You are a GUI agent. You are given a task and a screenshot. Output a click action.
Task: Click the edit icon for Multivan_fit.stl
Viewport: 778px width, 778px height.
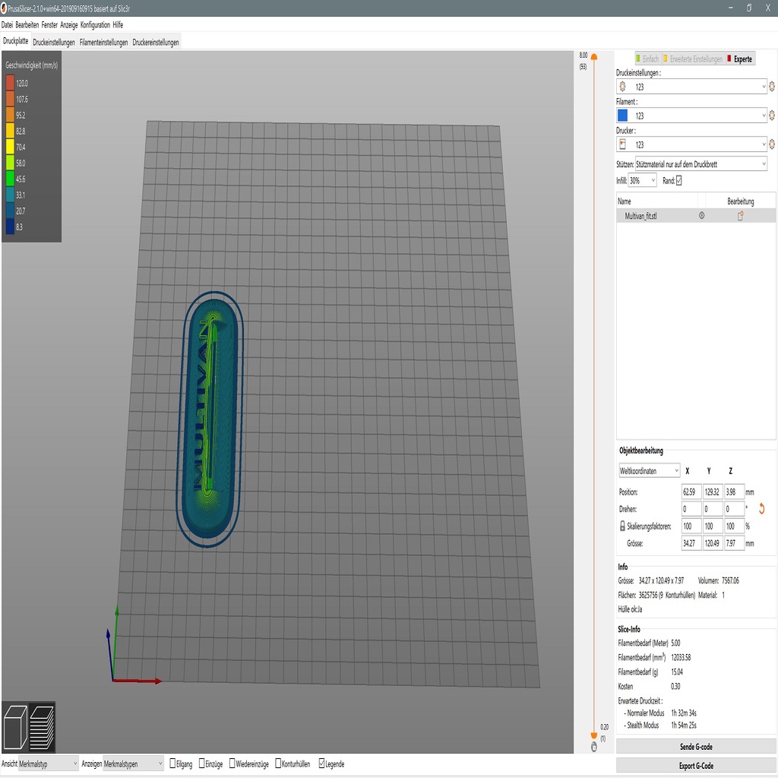tap(740, 216)
